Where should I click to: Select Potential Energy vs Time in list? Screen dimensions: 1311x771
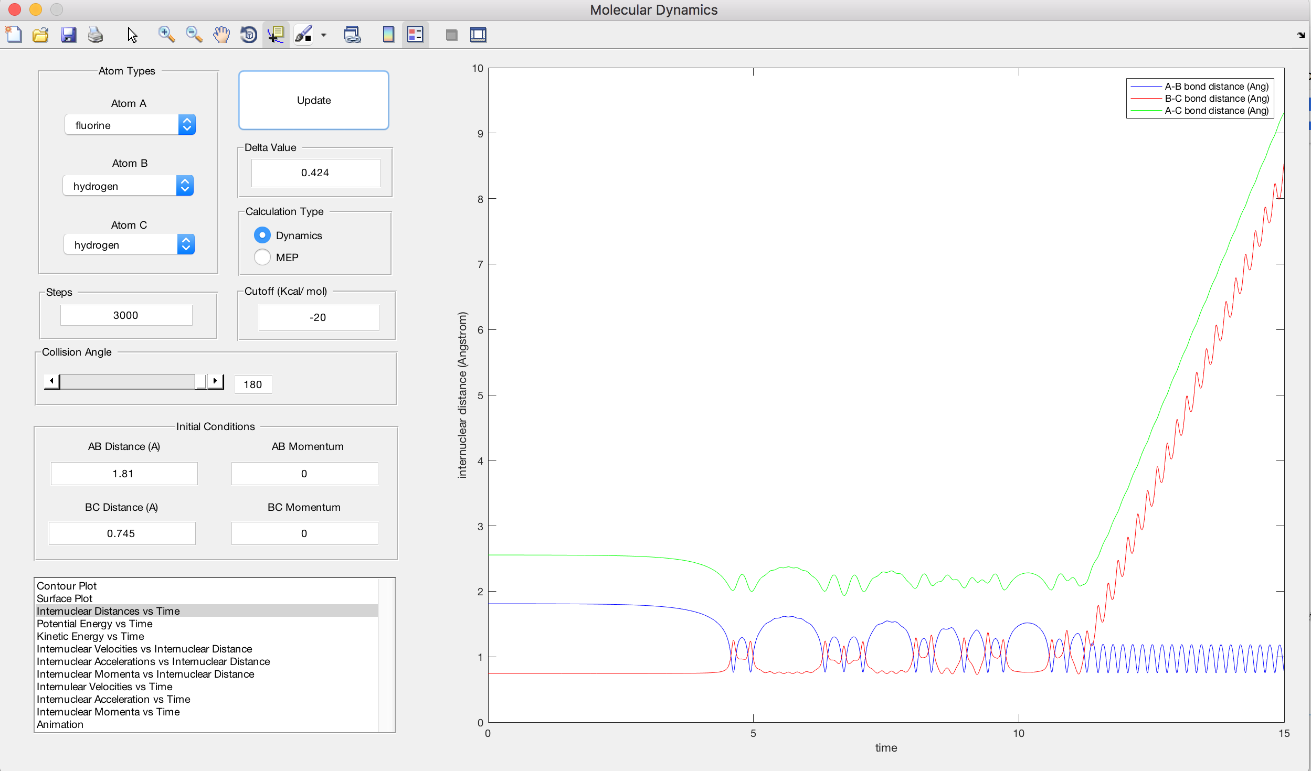pos(94,624)
